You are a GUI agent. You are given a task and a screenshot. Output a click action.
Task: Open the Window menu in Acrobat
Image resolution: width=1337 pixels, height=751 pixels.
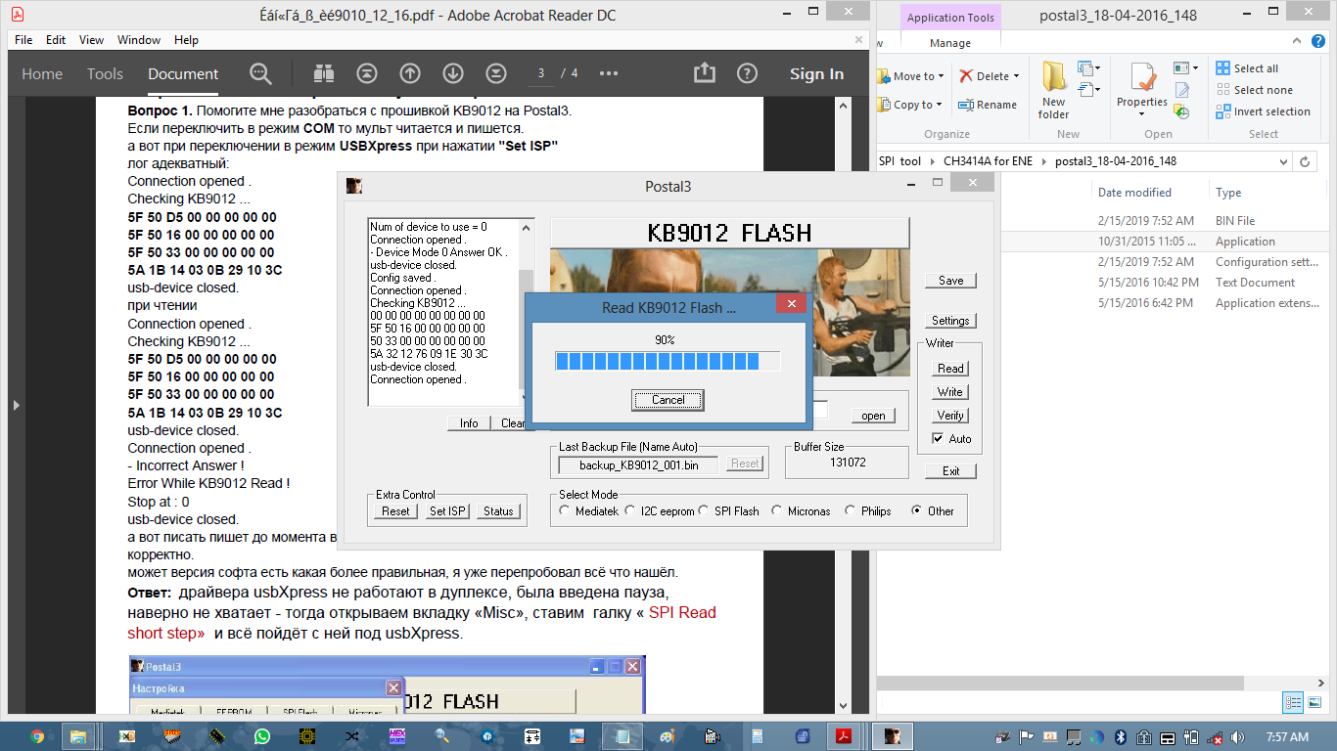click(139, 40)
